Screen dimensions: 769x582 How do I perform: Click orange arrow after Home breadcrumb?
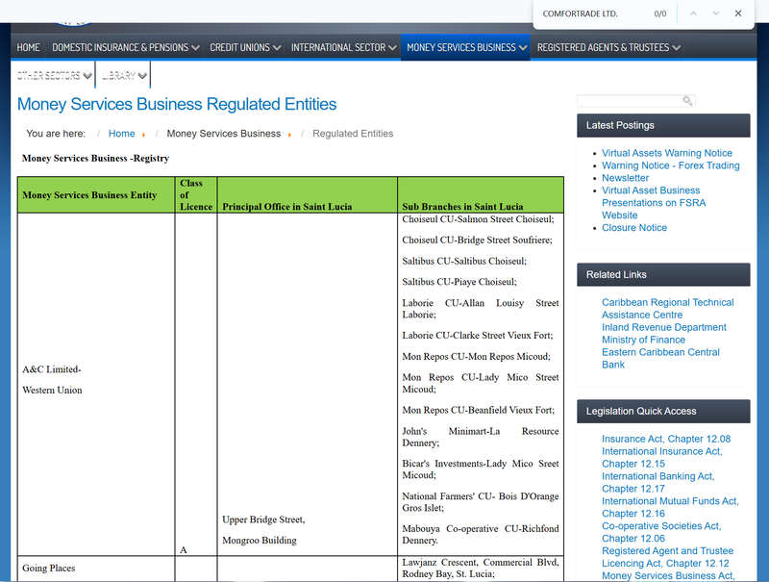143,135
